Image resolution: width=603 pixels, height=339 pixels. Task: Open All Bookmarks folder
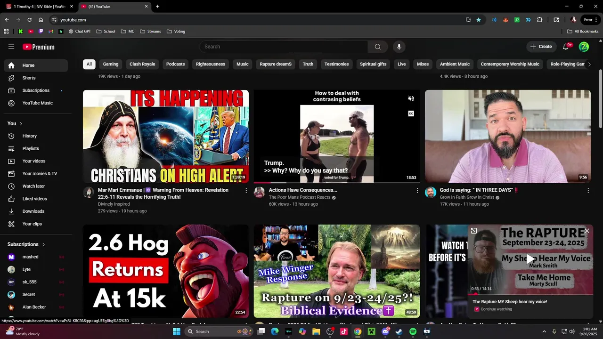tap(583, 32)
